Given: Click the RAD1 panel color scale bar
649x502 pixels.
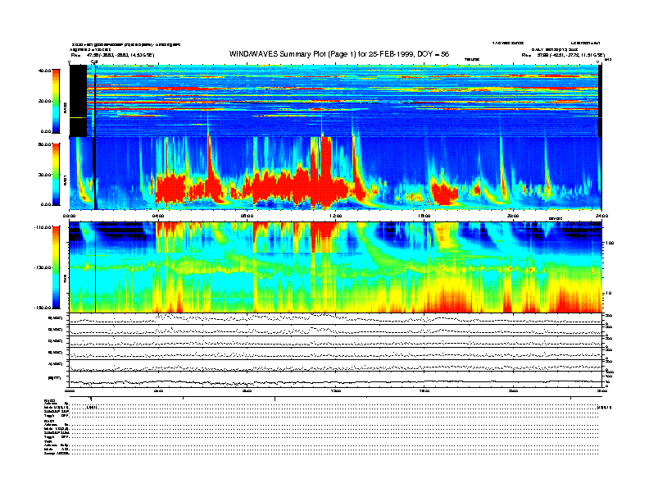Looking at the screenshot, I should click(x=56, y=175).
